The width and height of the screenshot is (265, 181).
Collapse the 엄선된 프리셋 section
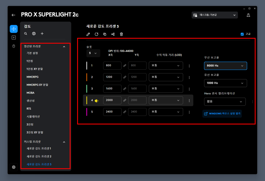(x=64, y=47)
